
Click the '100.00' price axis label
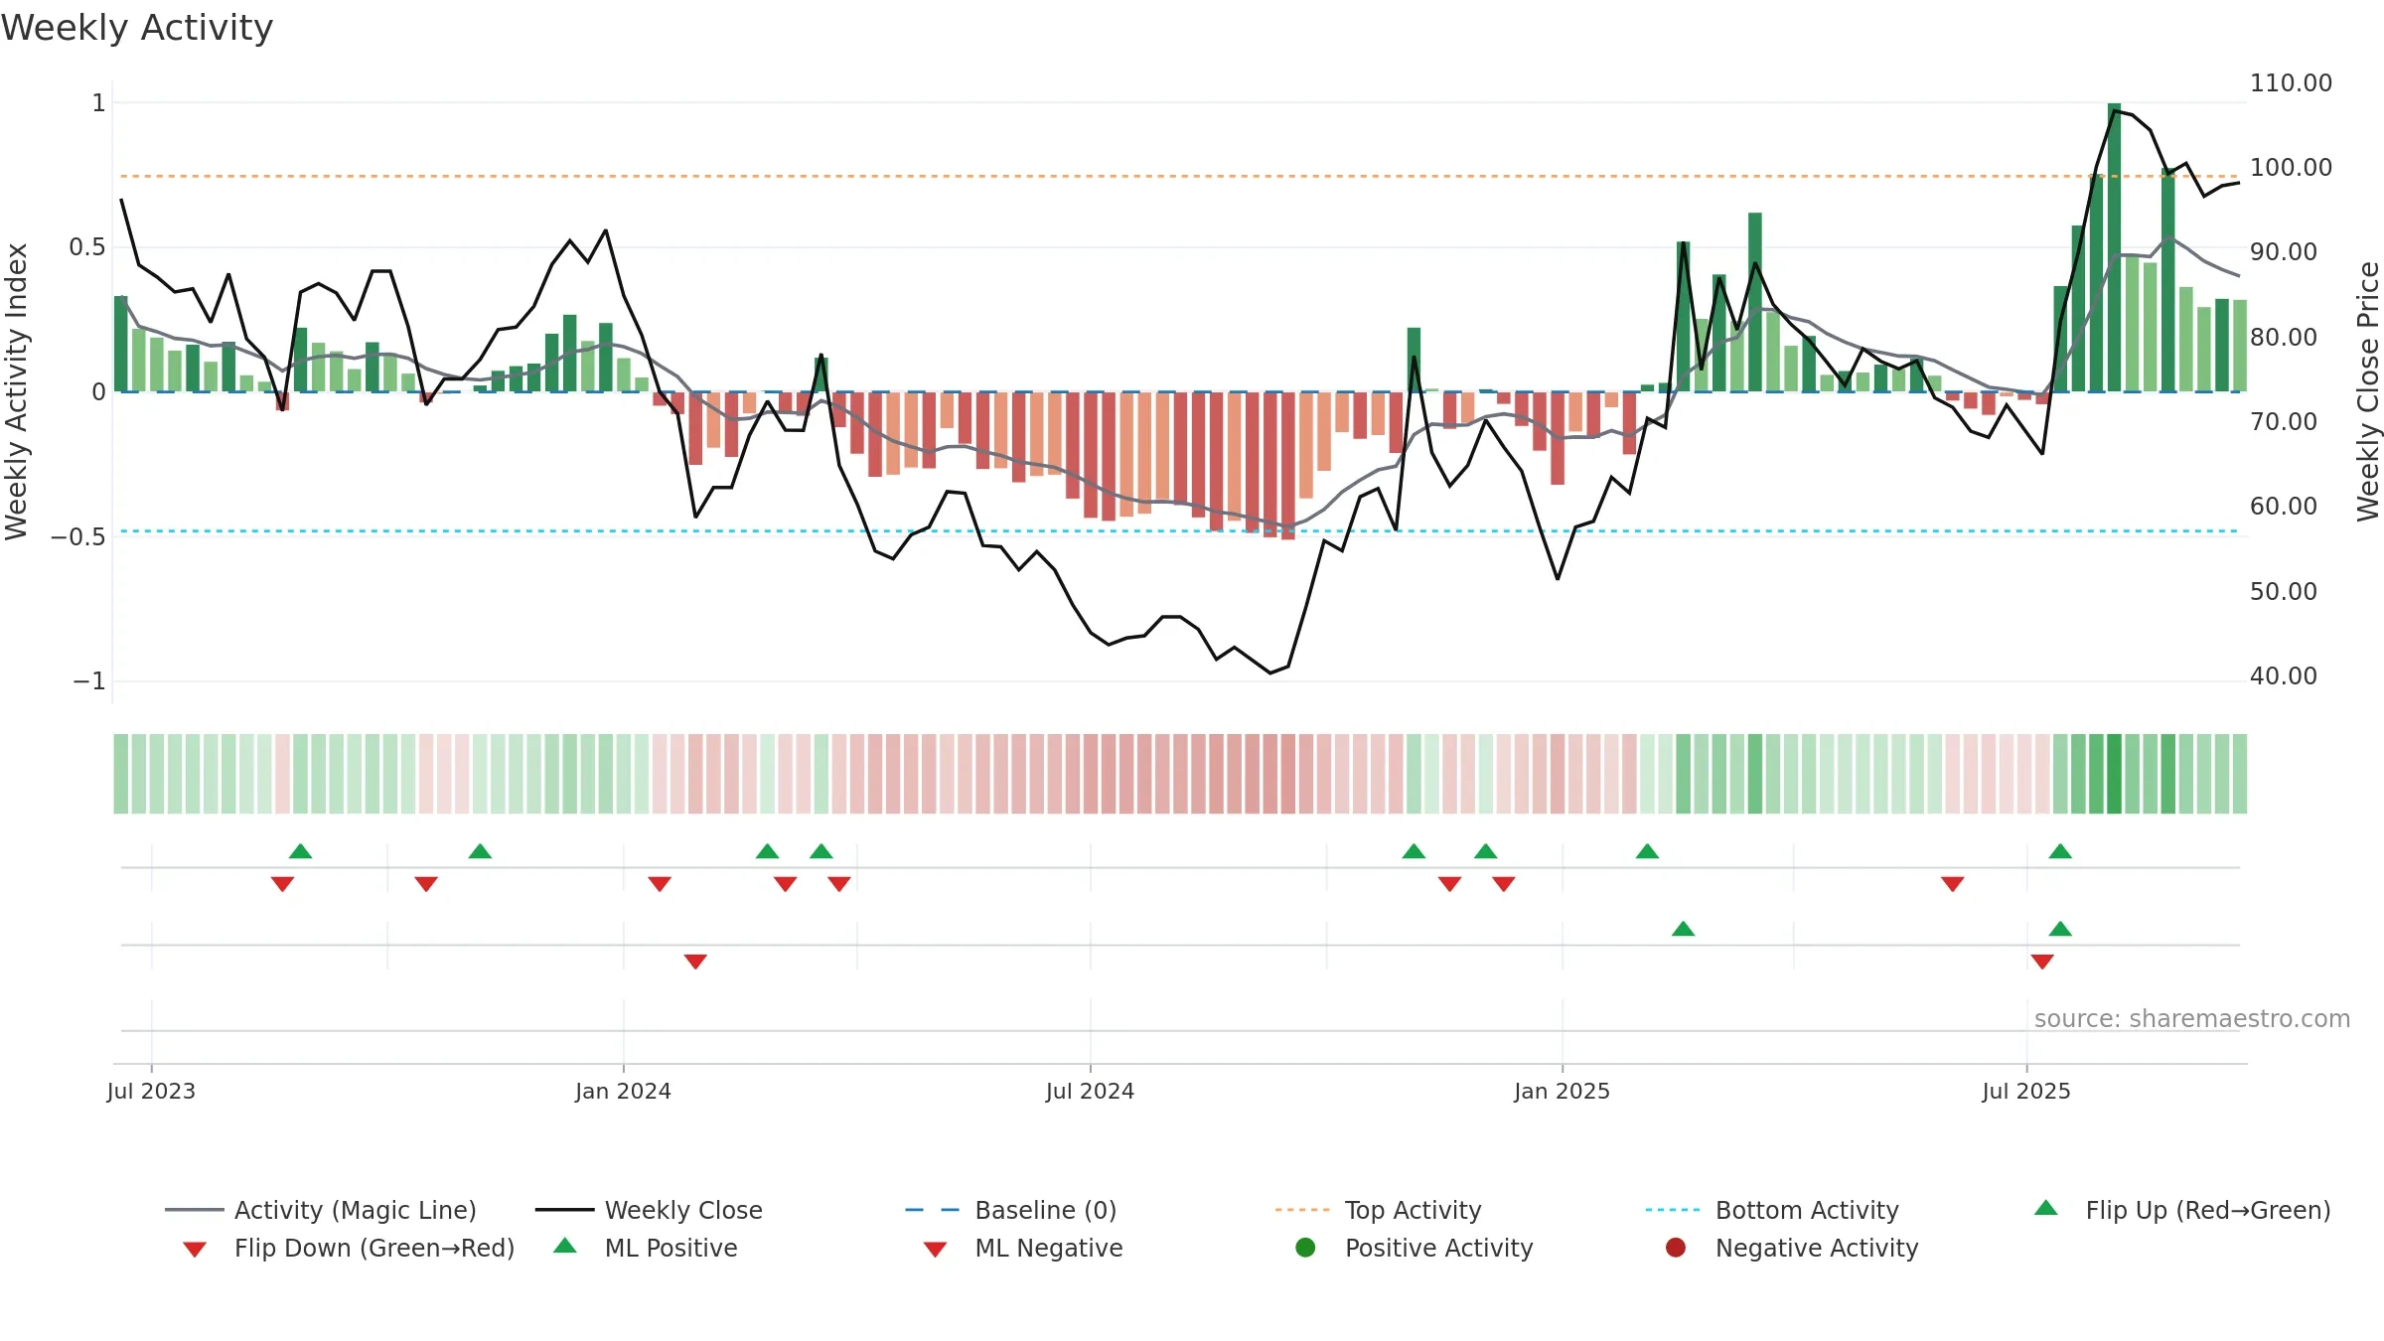[2291, 167]
